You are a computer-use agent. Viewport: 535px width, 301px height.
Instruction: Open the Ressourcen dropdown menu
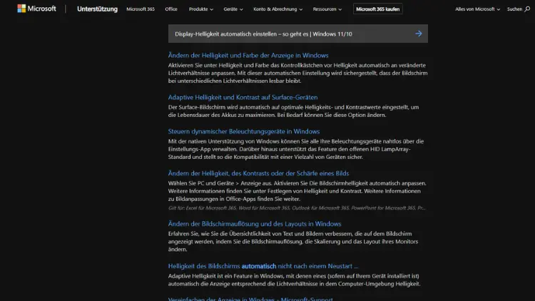click(327, 9)
